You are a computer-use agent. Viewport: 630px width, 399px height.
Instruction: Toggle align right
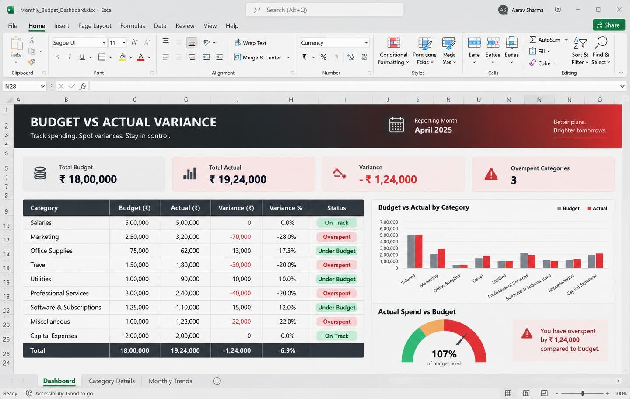point(192,57)
